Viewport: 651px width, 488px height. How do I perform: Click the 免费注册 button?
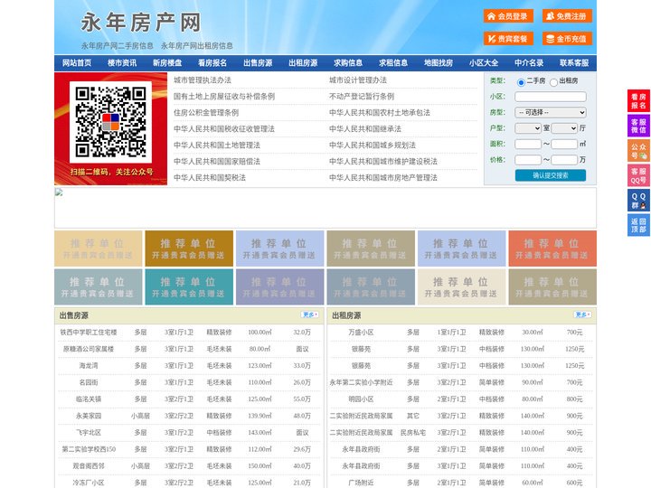click(x=567, y=16)
